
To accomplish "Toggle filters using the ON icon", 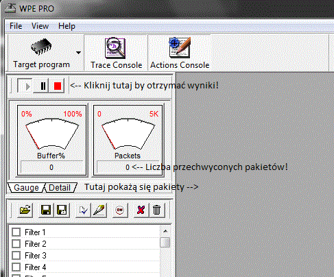I will click(119, 210).
